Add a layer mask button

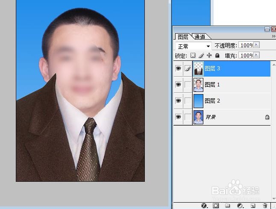(x=216, y=206)
